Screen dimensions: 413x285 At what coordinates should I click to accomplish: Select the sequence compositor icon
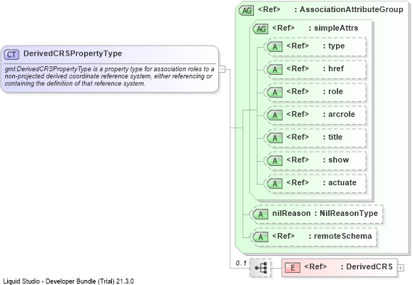pos(260,268)
